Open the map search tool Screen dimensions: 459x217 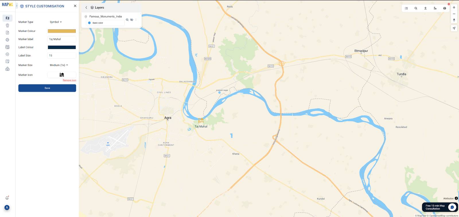coord(416,8)
